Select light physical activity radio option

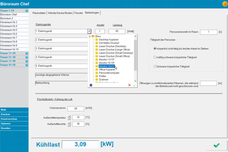tap(155, 48)
